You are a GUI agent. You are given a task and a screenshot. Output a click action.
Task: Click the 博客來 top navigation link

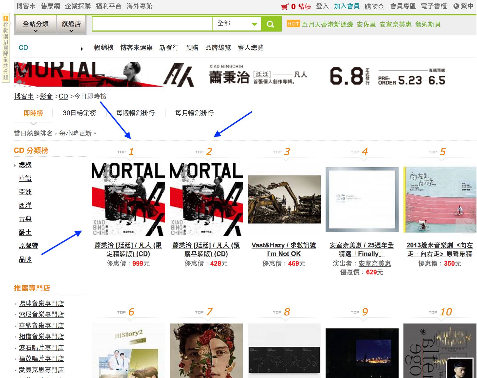tap(26, 6)
